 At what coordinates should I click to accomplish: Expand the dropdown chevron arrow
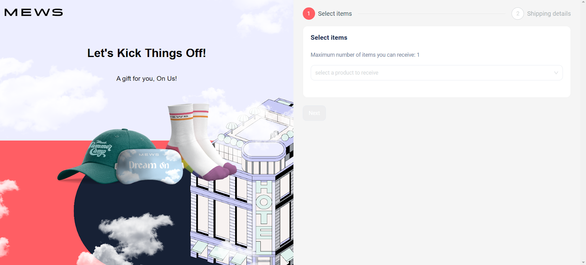pyautogui.click(x=556, y=73)
